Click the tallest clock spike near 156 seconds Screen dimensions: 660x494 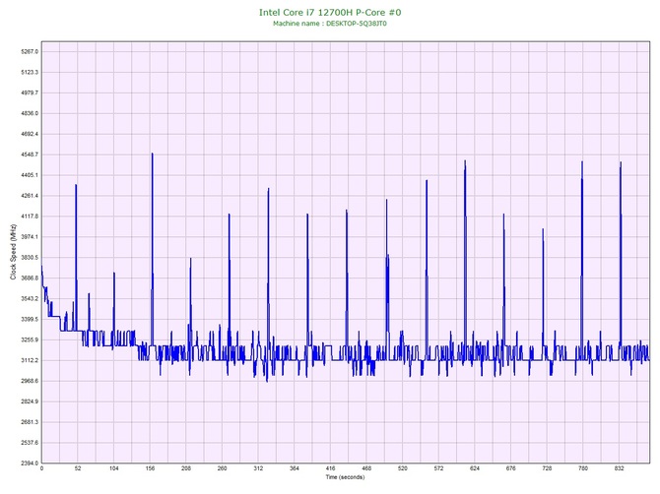pyautogui.click(x=153, y=154)
